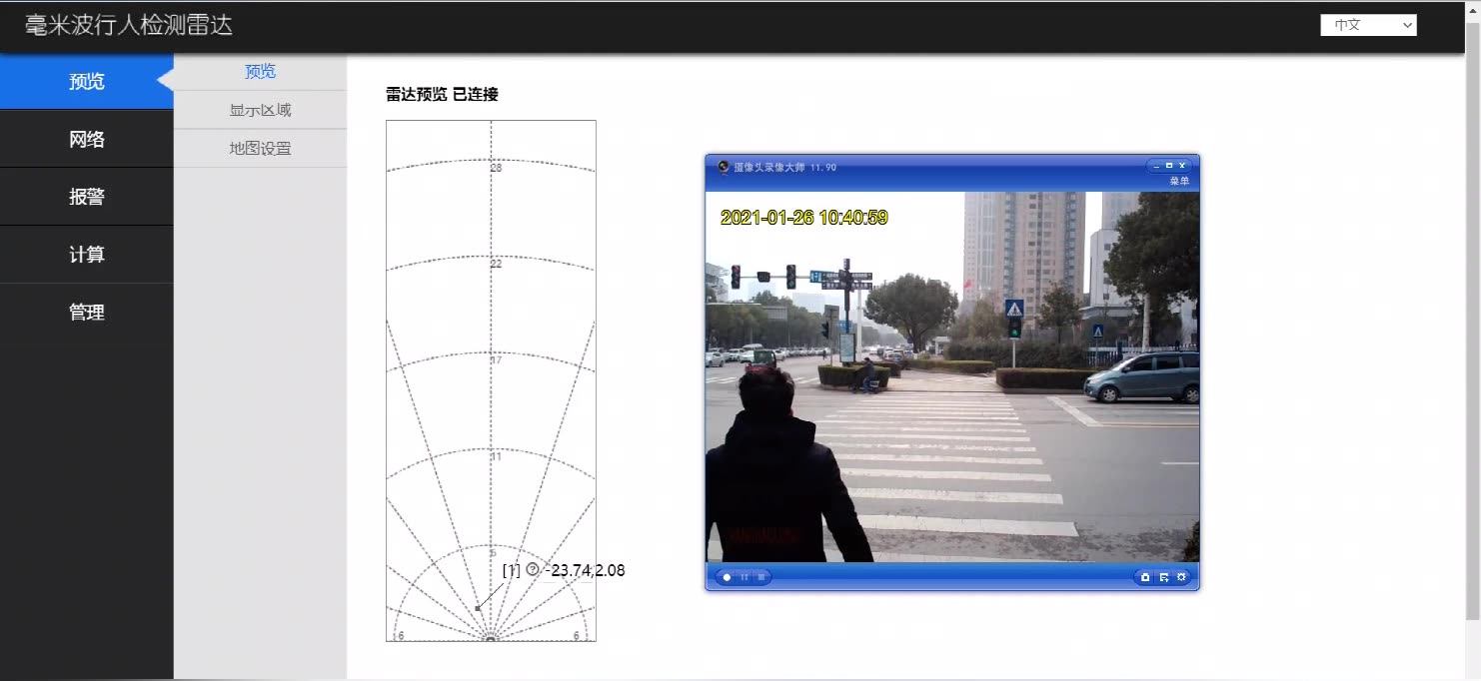The width and height of the screenshot is (1481, 681).
Task: Stop the camera recording
Action: [759, 577]
